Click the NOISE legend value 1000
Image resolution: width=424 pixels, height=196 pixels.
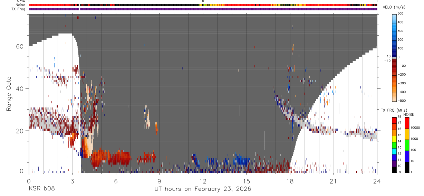coord(415,139)
